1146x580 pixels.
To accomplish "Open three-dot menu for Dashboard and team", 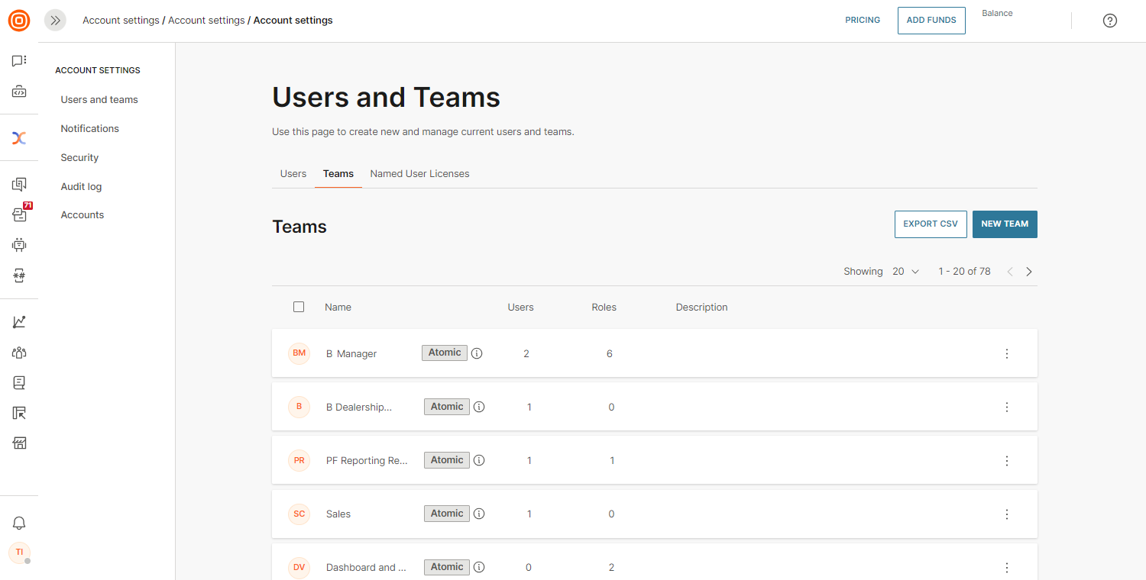I will pos(1007,567).
